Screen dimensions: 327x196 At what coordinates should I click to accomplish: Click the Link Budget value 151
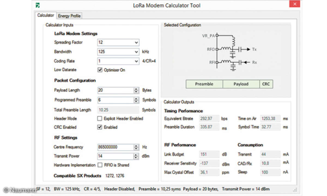tap(209, 154)
